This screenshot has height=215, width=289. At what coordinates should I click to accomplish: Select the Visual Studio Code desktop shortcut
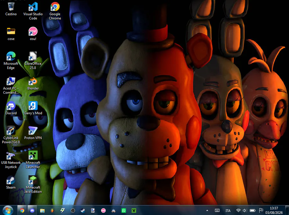pyautogui.click(x=33, y=11)
